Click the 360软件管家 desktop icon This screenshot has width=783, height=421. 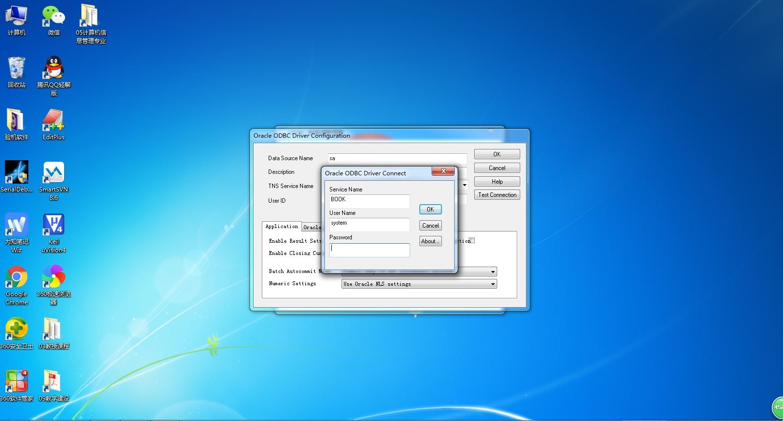(x=17, y=385)
